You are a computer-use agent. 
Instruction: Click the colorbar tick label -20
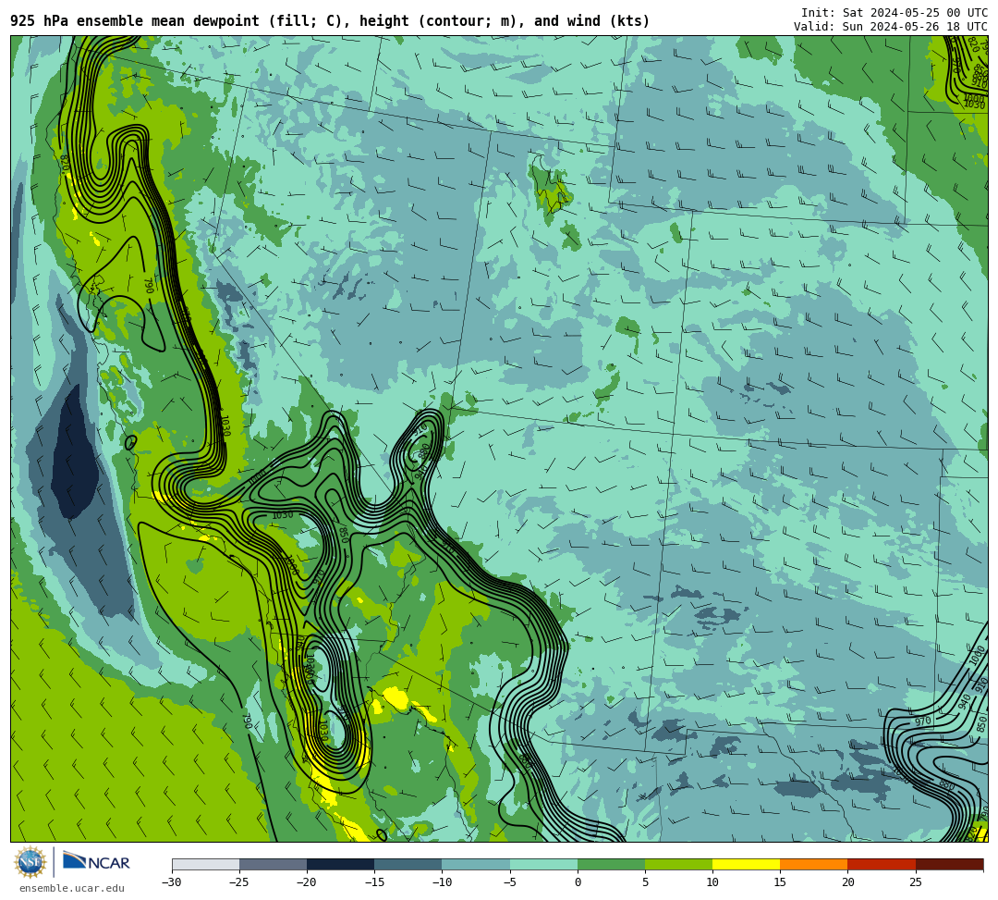(307, 882)
